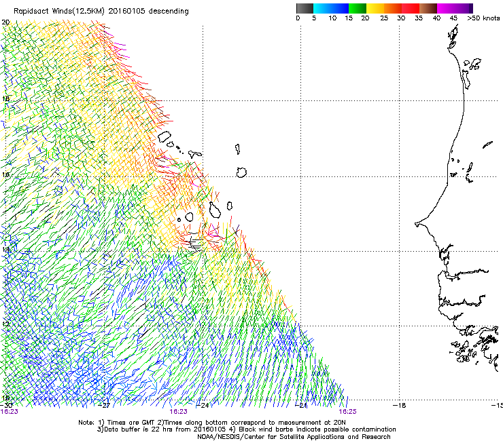The height and width of the screenshot is (441, 503).
Task: Click the '>50 knots' legend label
Action: pos(483,18)
